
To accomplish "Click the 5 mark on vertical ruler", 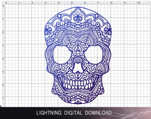I will click(x=3, y=72).
